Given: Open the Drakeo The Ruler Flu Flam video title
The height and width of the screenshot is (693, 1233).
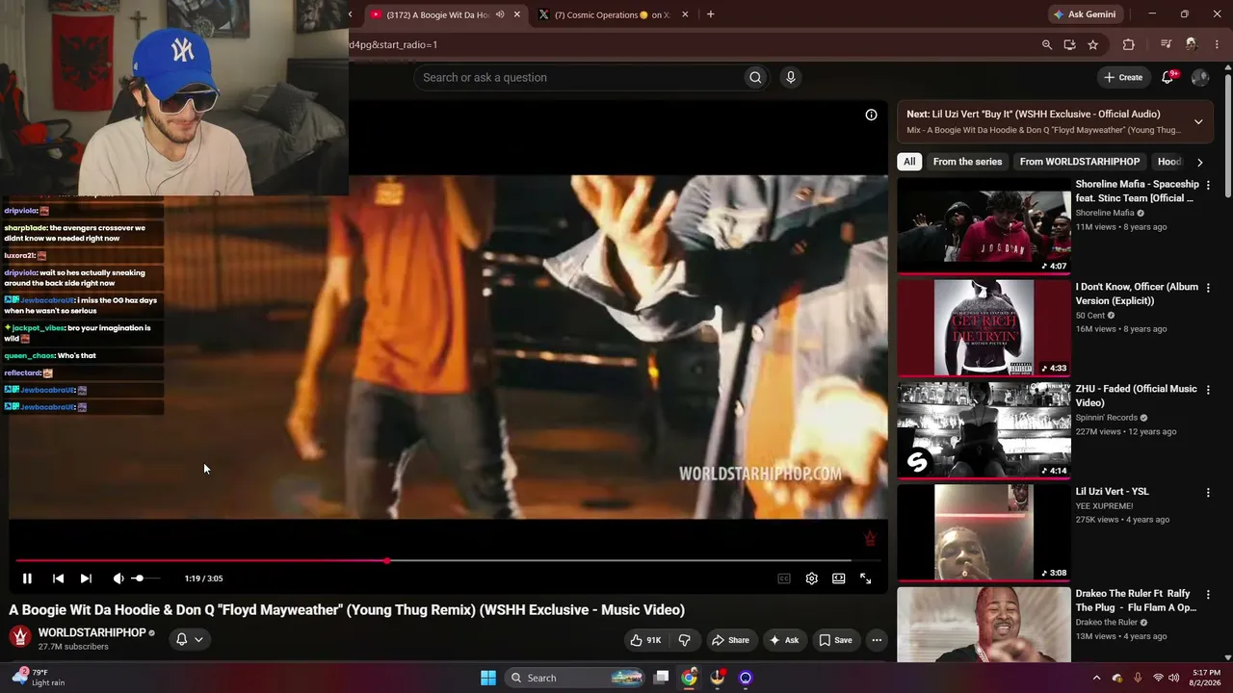Looking at the screenshot, I should (1137, 601).
